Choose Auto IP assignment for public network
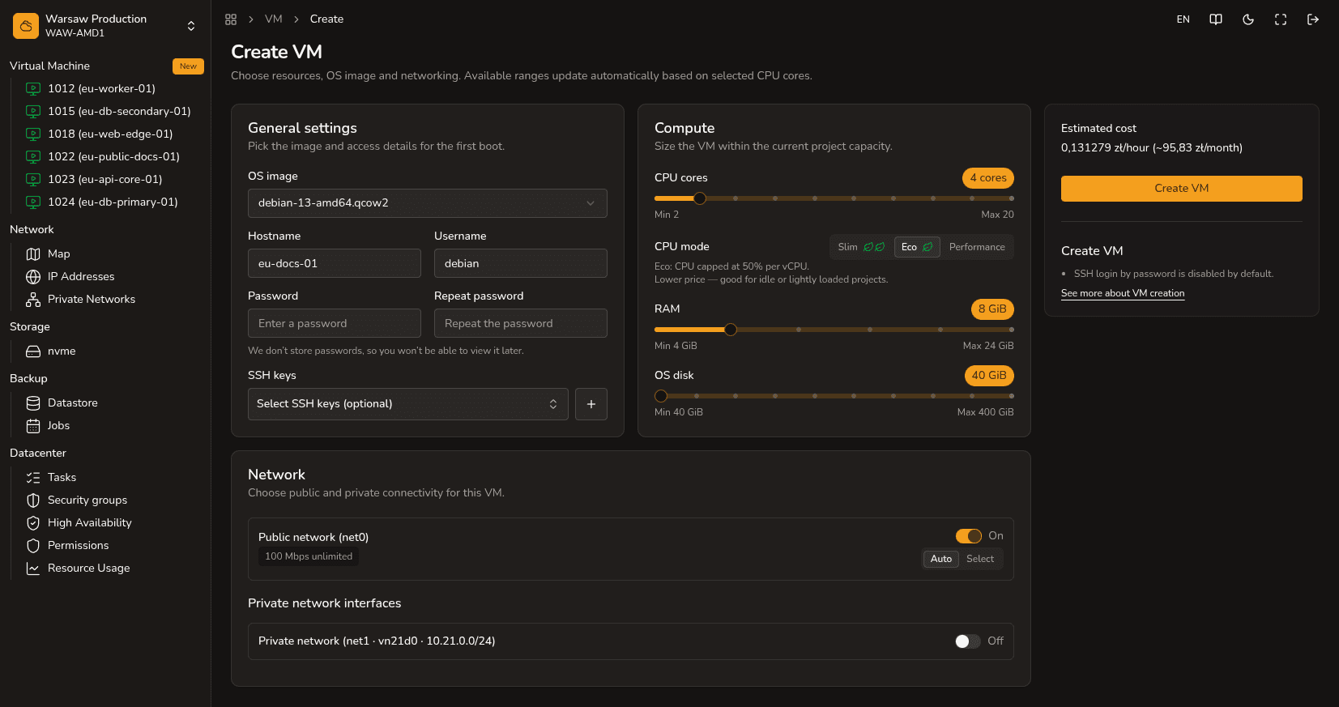This screenshot has height=707, width=1339. click(x=941, y=559)
